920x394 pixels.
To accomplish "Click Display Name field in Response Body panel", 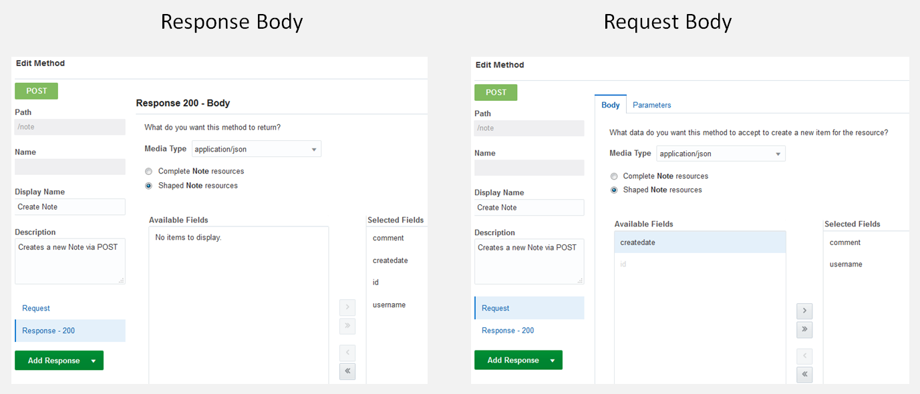I will coord(70,207).
